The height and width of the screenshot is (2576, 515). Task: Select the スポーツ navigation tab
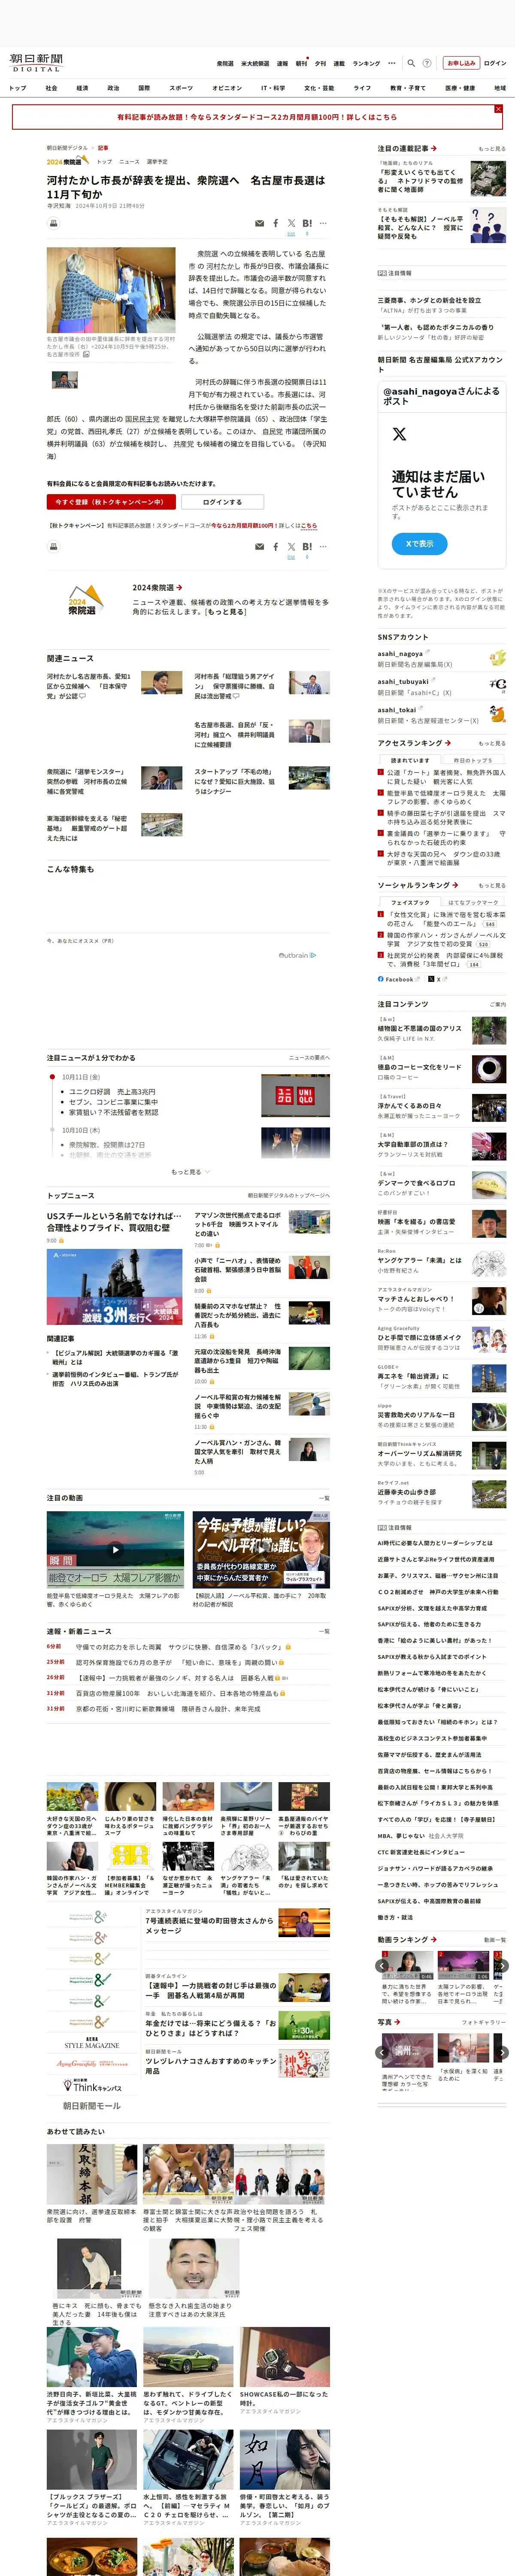181,88
